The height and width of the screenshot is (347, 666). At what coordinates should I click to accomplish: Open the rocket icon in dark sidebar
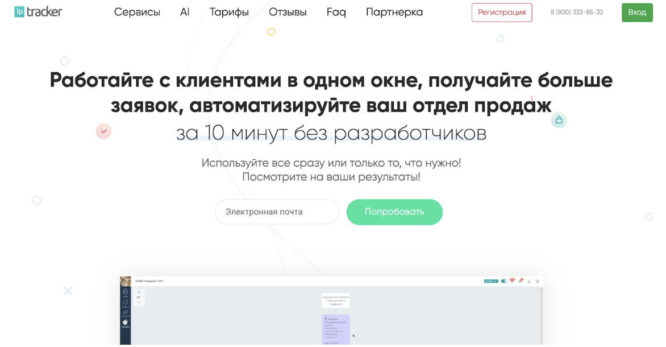[x=125, y=322]
